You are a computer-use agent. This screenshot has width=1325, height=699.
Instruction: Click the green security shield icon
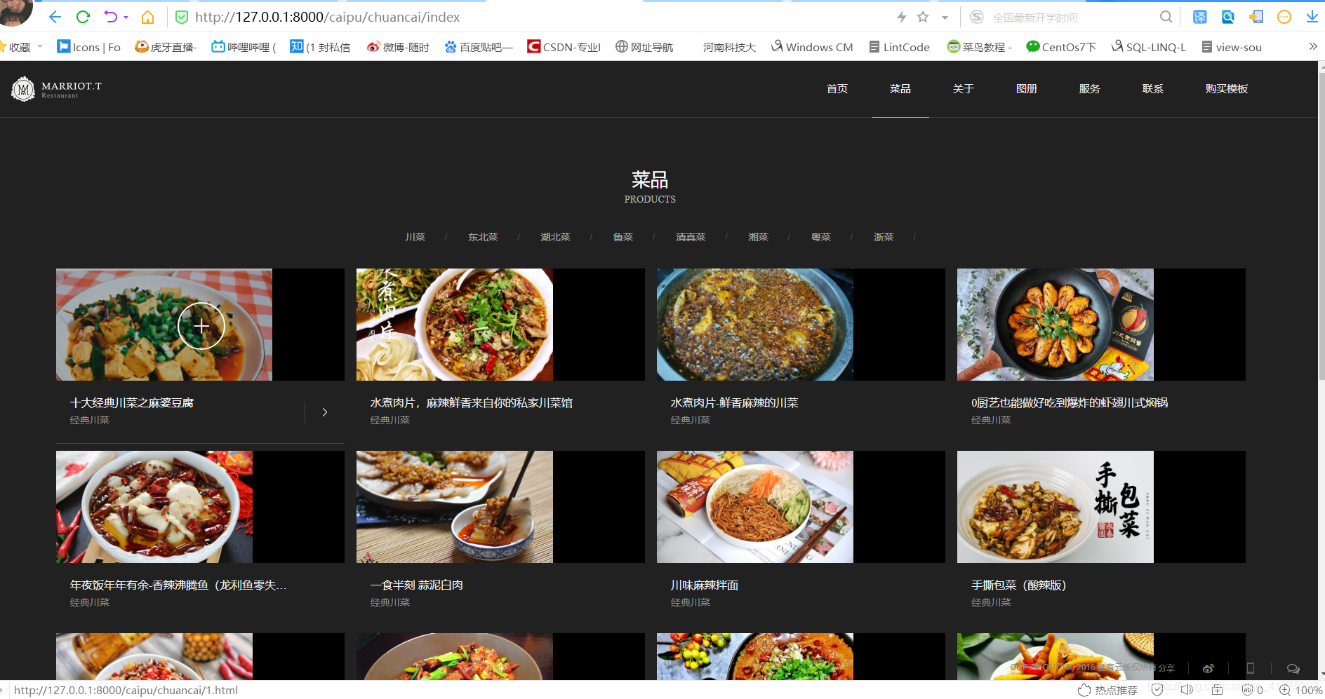coord(181,17)
